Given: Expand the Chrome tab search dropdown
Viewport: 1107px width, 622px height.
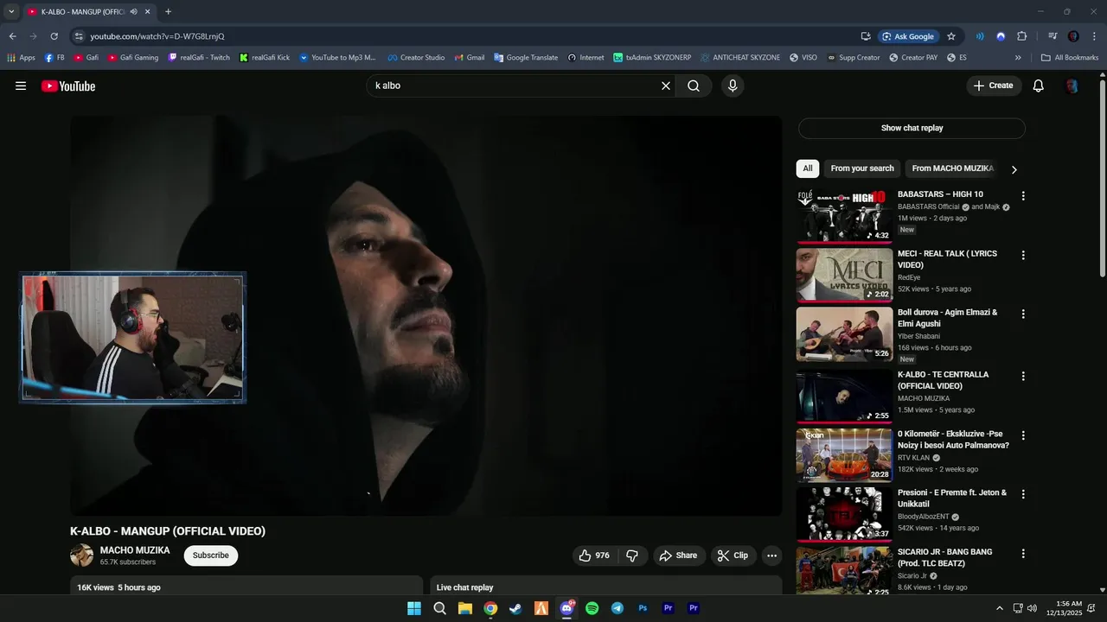Looking at the screenshot, I should [x=11, y=12].
